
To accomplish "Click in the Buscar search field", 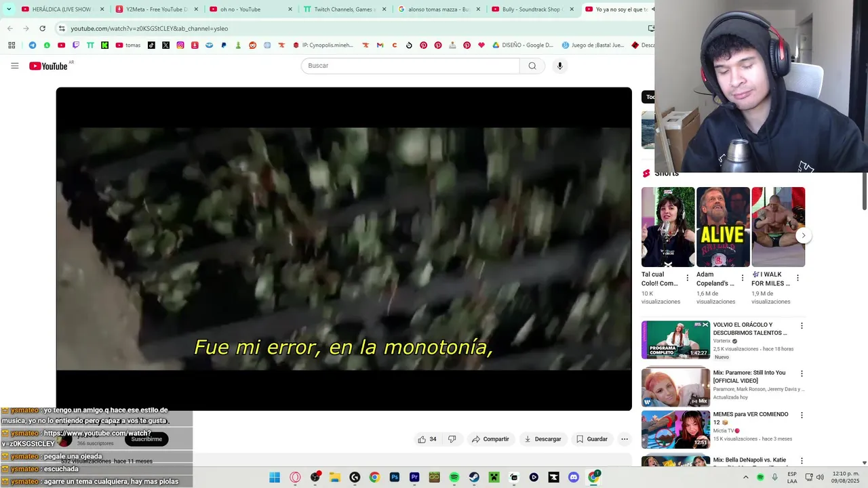I will pyautogui.click(x=410, y=66).
